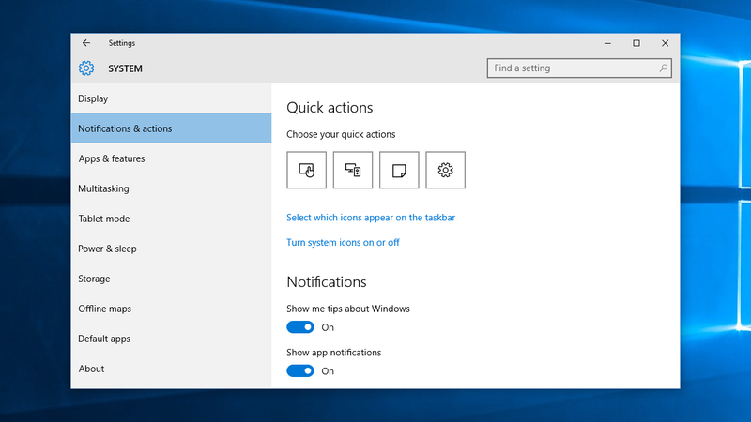The width and height of the screenshot is (751, 422).
Task: Click the Quick actions heading
Action: click(330, 108)
